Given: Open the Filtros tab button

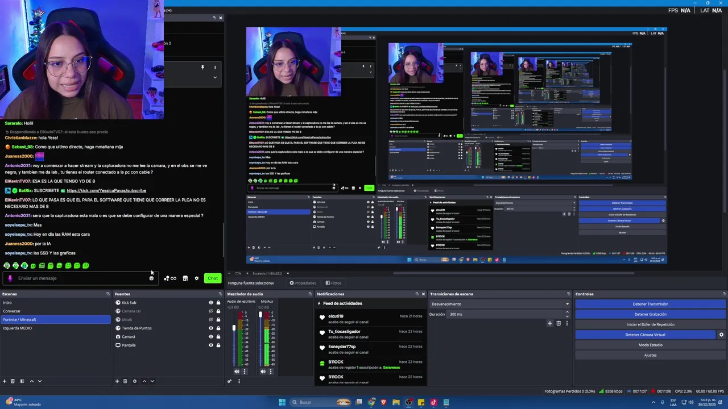Looking at the screenshot, I should click(333, 283).
